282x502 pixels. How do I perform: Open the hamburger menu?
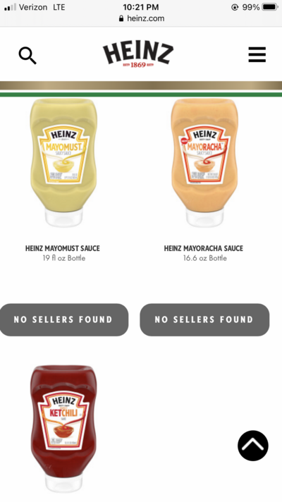[257, 54]
